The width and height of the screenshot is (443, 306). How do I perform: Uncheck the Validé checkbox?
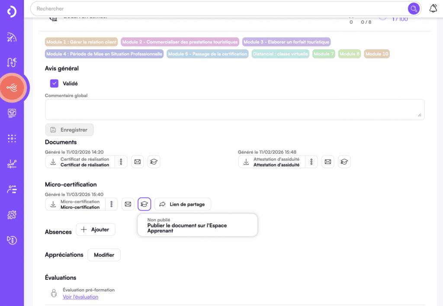pos(54,83)
